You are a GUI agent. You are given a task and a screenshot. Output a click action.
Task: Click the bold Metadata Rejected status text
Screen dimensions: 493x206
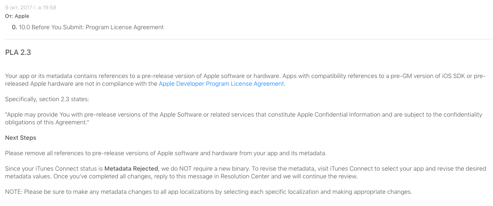click(x=130, y=169)
